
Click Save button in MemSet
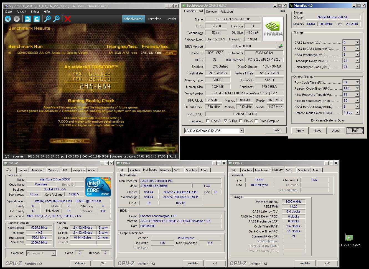[x=318, y=131]
